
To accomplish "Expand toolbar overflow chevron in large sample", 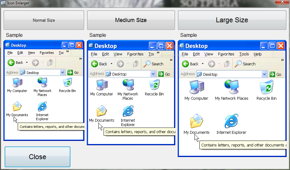I will 283,60.
